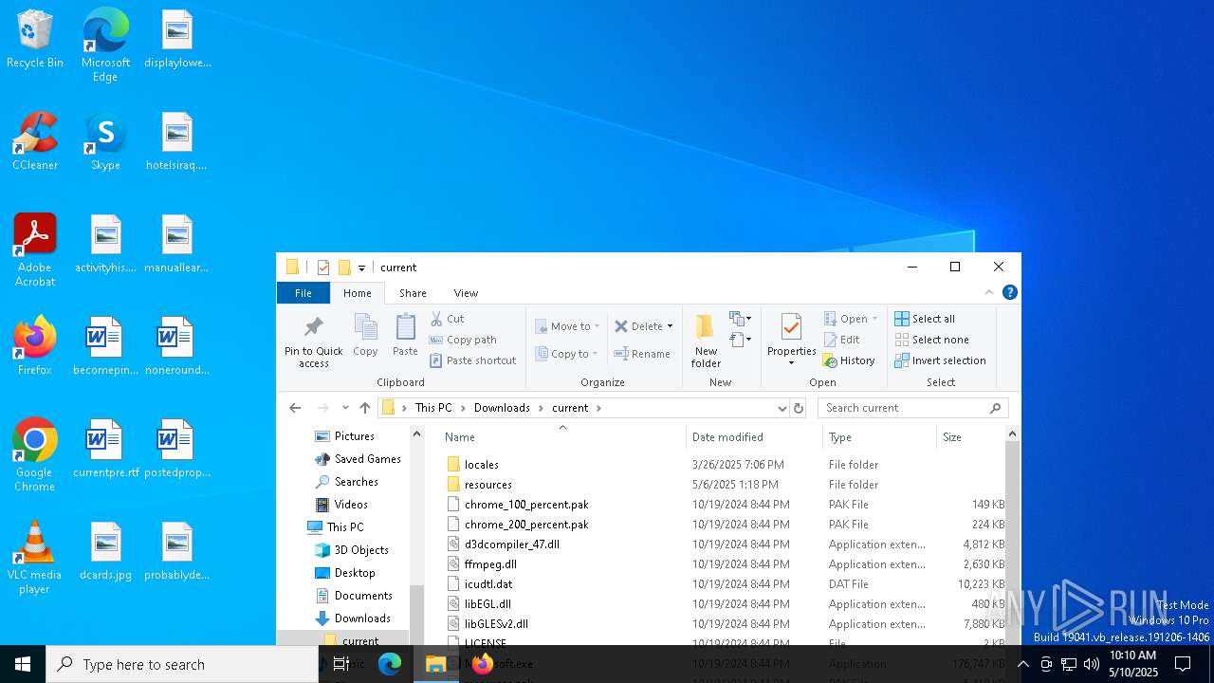Click Properties icon in Quick Access Toolbar
This screenshot has height=683, width=1214.
322,268
